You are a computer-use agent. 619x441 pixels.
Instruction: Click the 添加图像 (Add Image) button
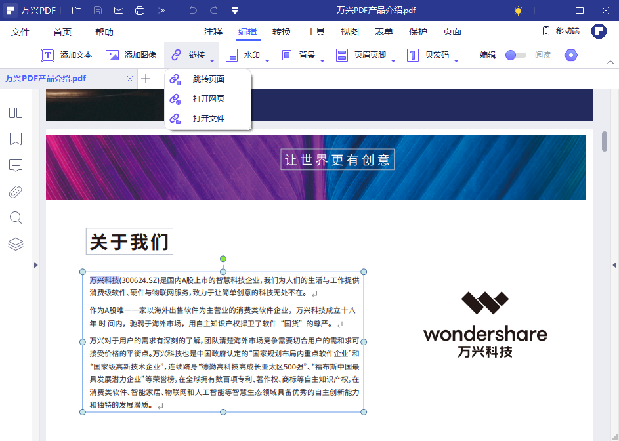tap(131, 55)
